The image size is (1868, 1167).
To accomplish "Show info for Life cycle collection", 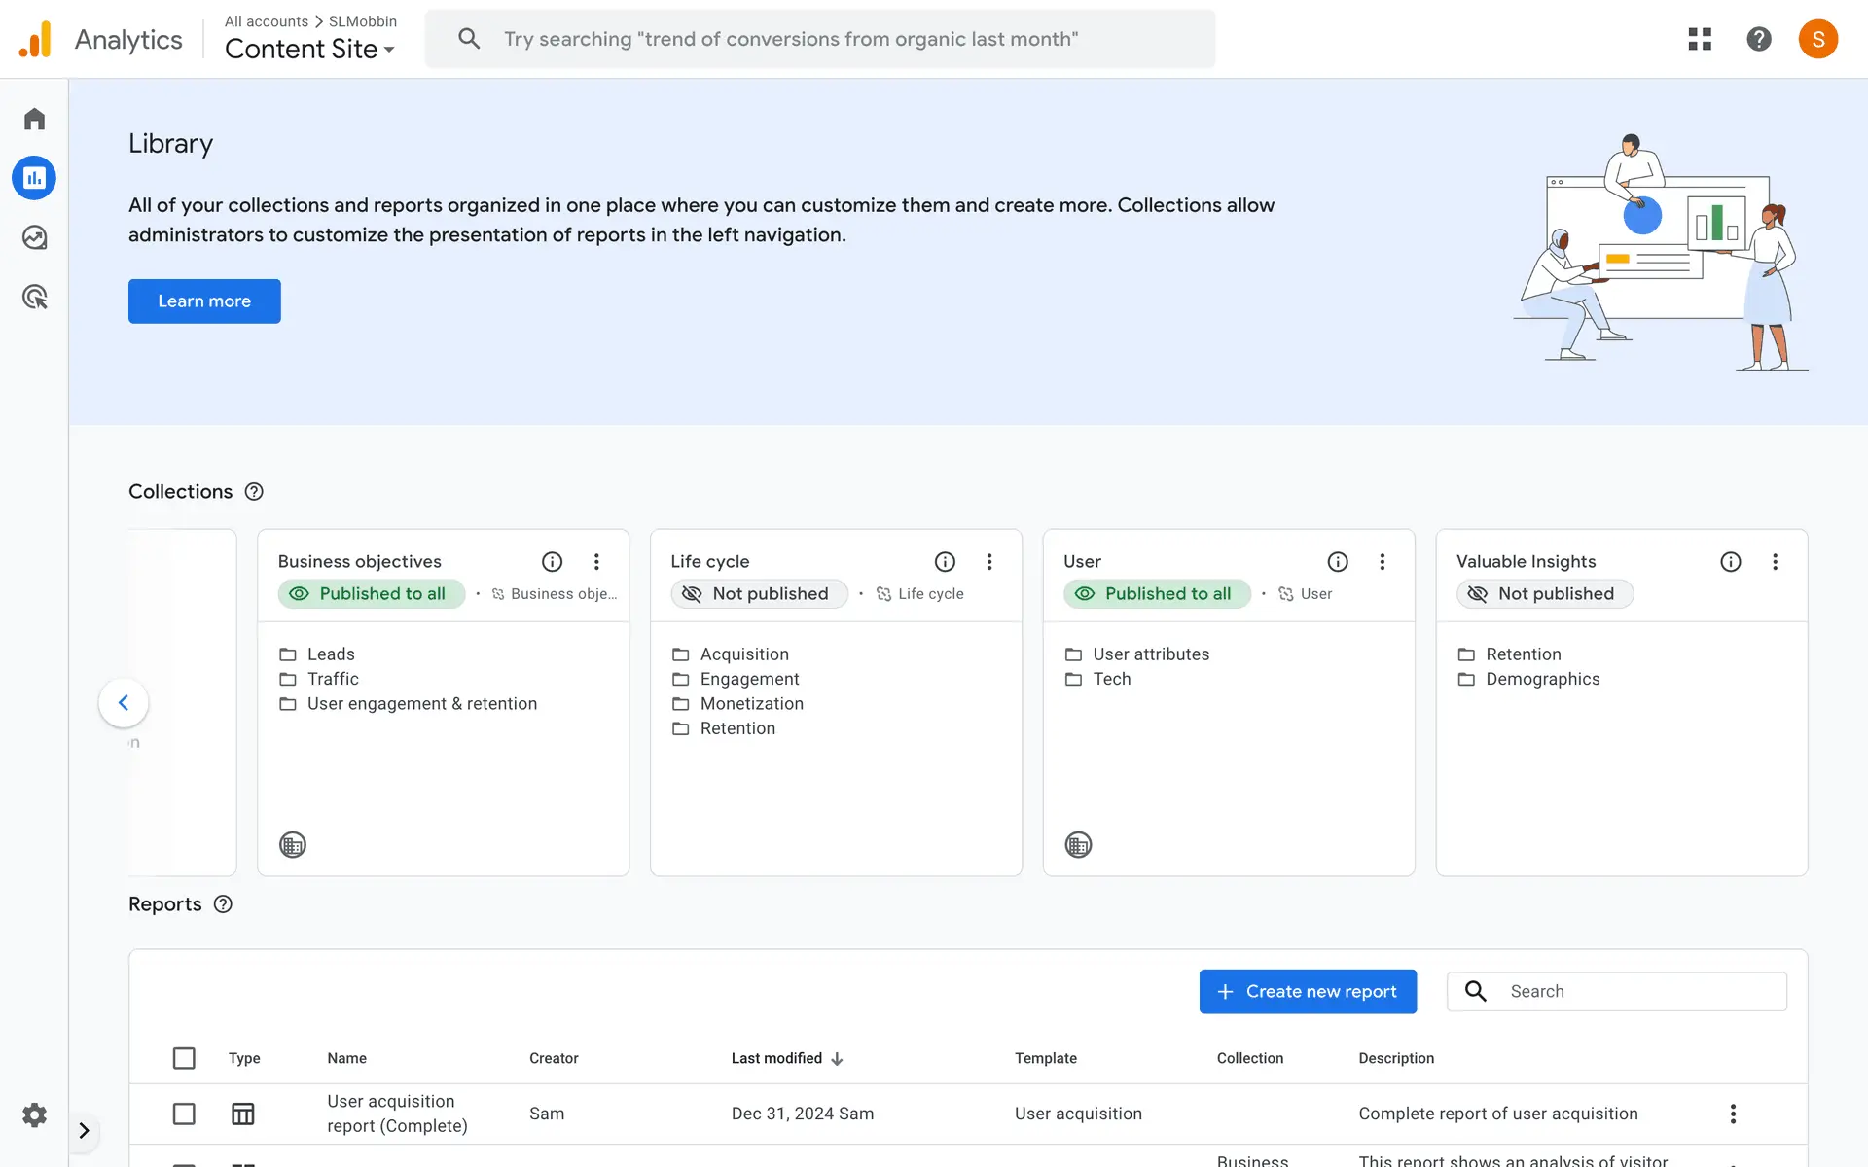I will tap(944, 562).
